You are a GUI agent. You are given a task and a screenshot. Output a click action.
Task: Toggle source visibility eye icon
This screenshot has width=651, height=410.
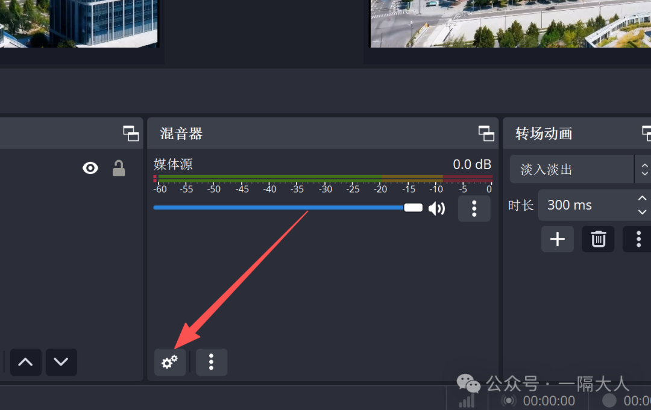(x=90, y=168)
